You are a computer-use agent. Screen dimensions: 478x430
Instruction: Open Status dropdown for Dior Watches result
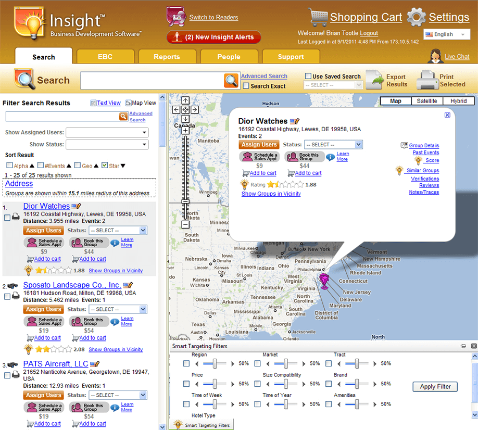click(x=118, y=231)
